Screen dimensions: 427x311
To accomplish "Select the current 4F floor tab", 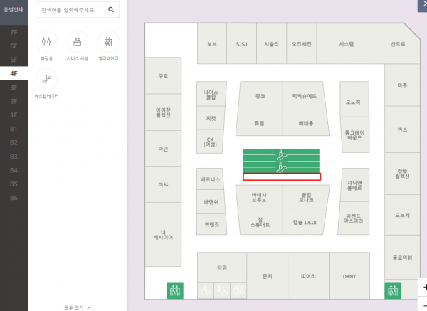I will pos(14,73).
